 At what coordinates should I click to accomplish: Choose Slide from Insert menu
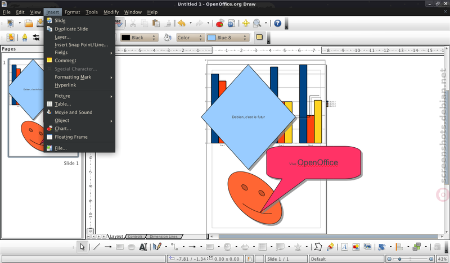[x=79, y=20]
